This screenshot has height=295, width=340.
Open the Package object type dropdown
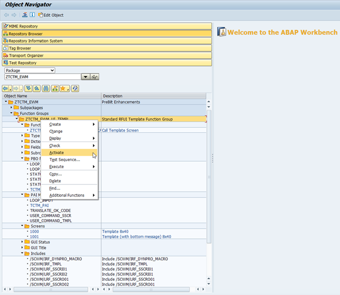[52, 70]
